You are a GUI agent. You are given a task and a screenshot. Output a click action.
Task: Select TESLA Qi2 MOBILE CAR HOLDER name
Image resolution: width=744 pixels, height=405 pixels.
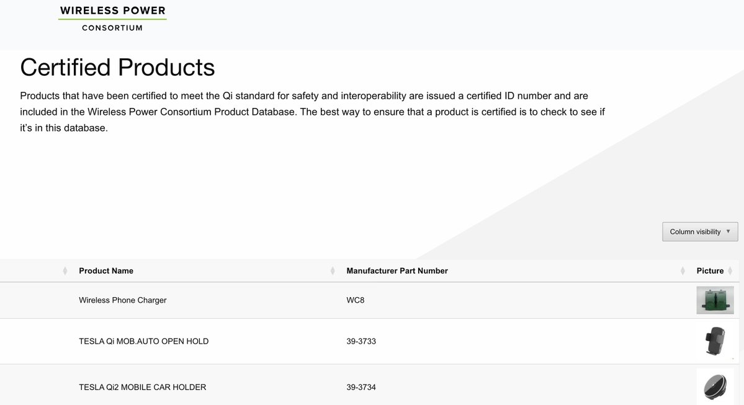(x=142, y=388)
